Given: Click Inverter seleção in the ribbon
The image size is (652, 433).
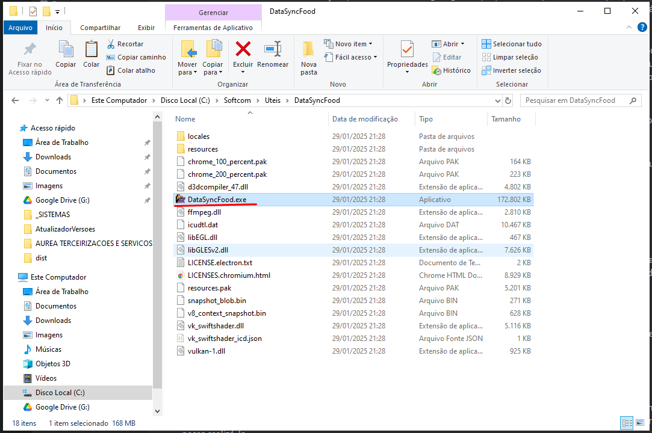Looking at the screenshot, I should [511, 70].
